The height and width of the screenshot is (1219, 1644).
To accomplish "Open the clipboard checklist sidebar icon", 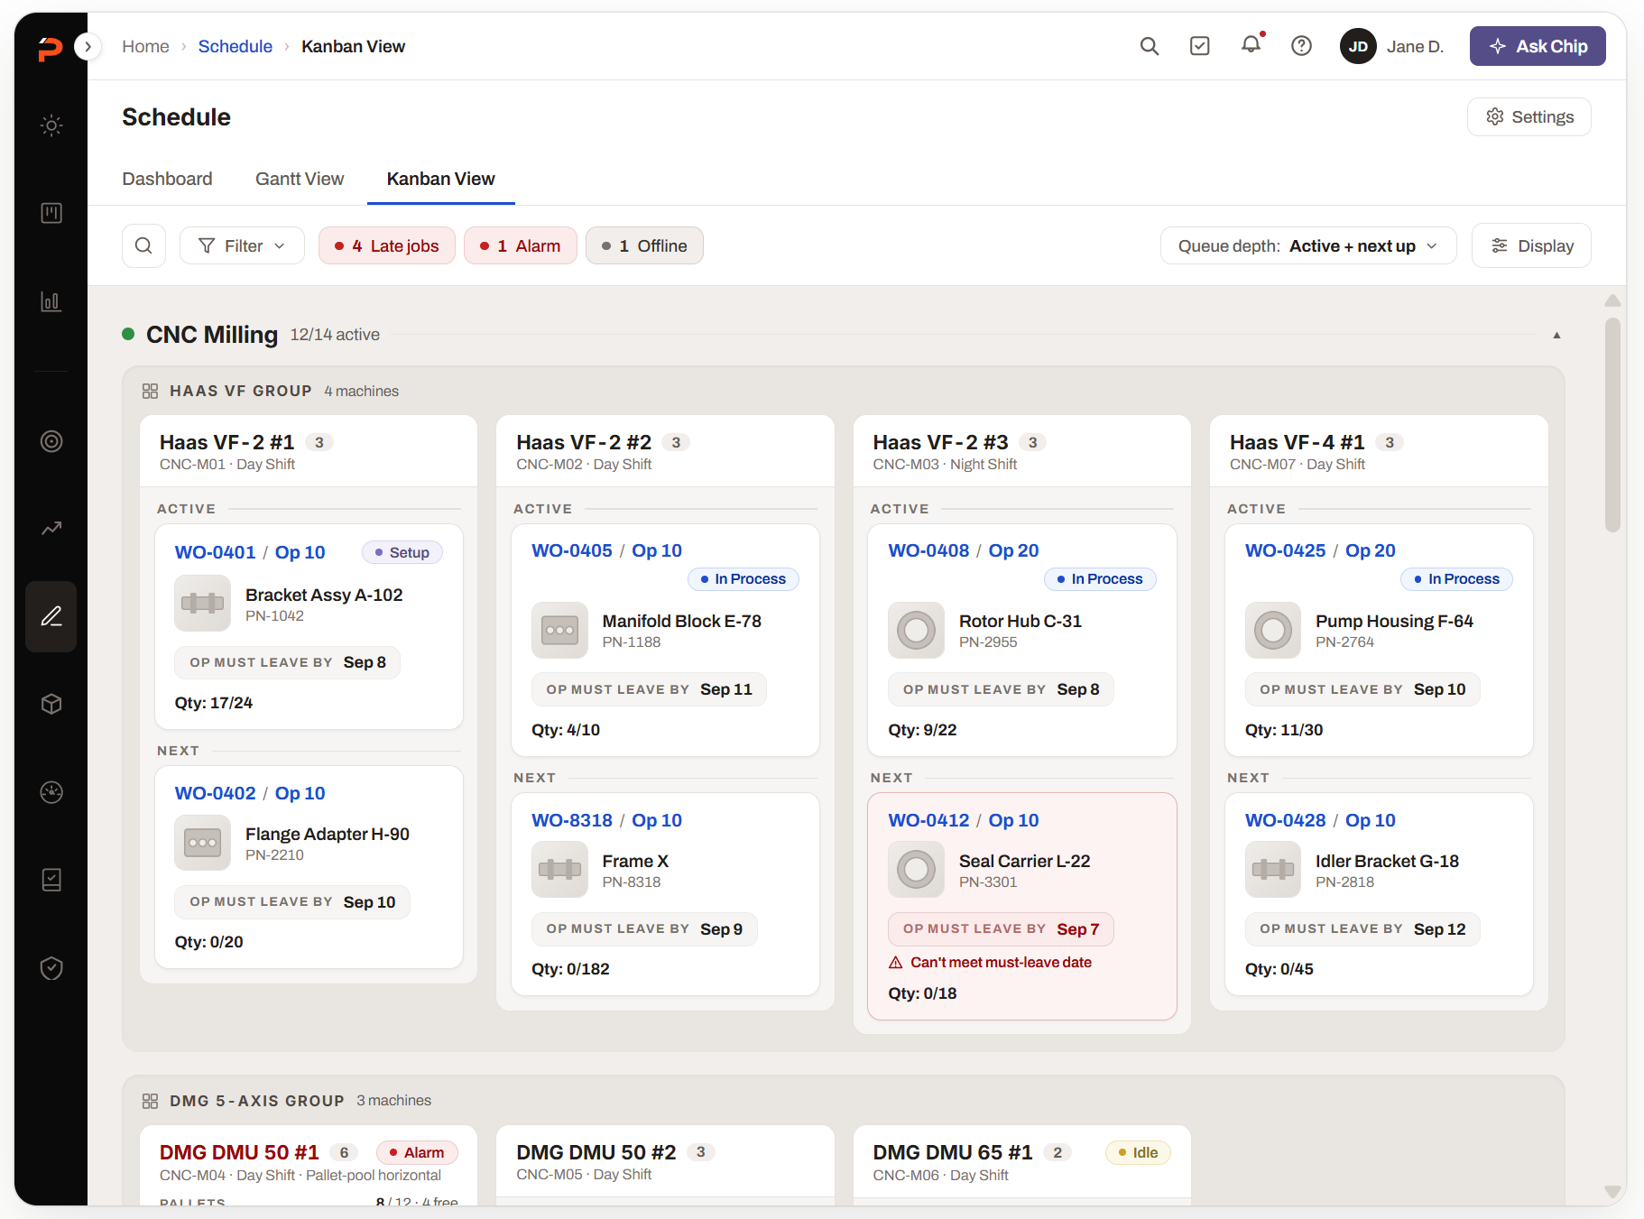I will pos(51,880).
